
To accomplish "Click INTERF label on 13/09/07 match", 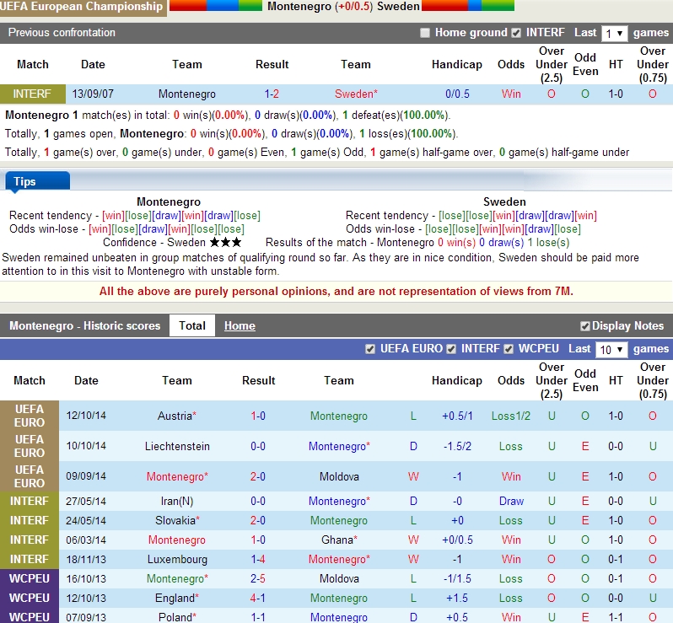I will 32,94.
